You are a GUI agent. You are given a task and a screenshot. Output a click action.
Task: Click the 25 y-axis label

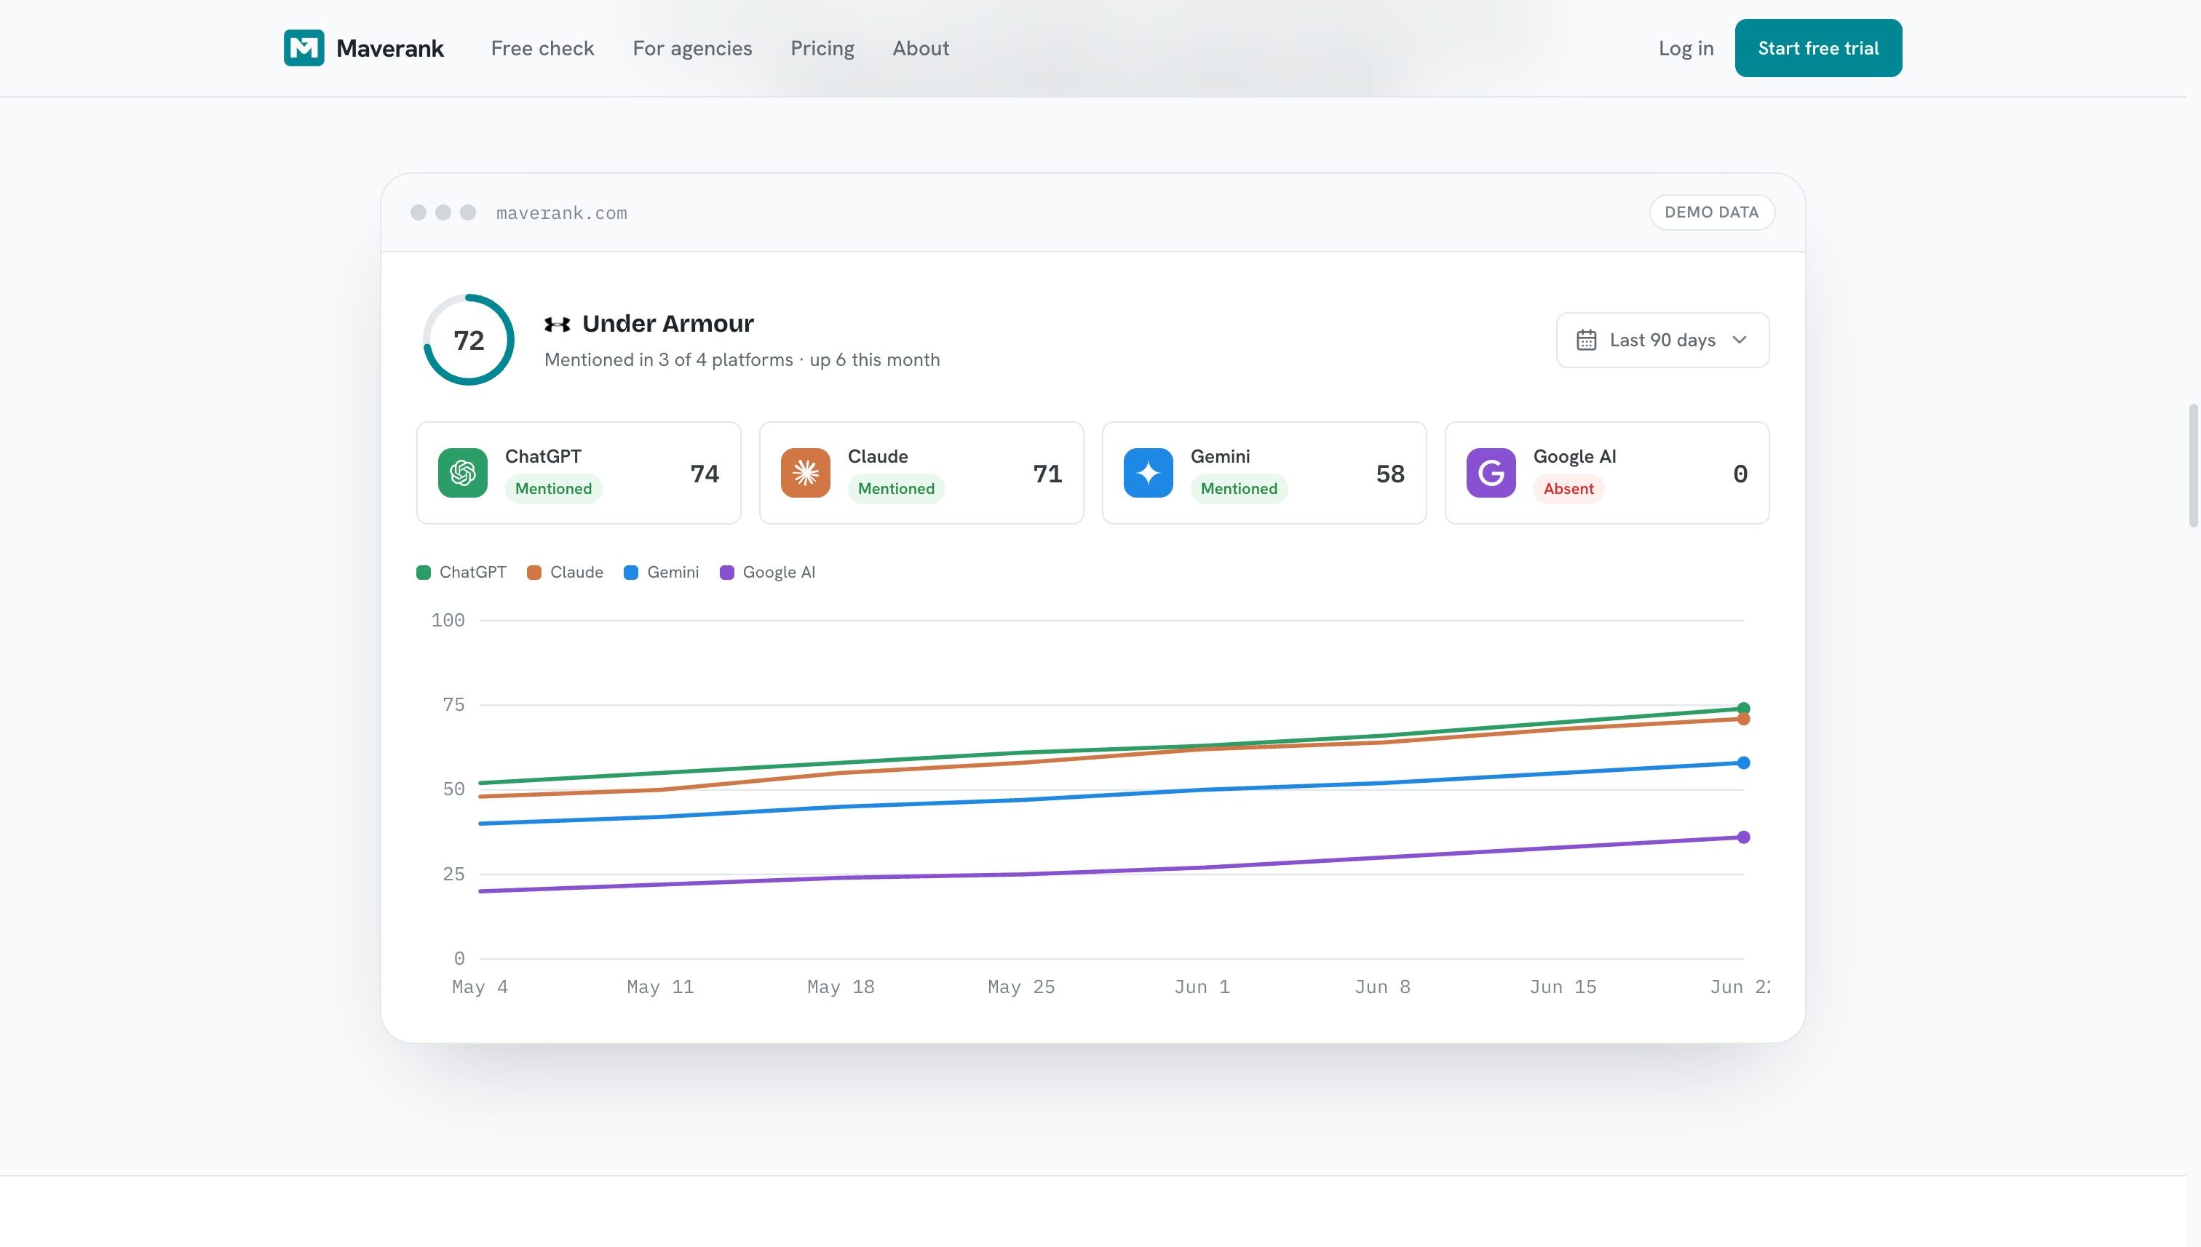[x=454, y=875]
